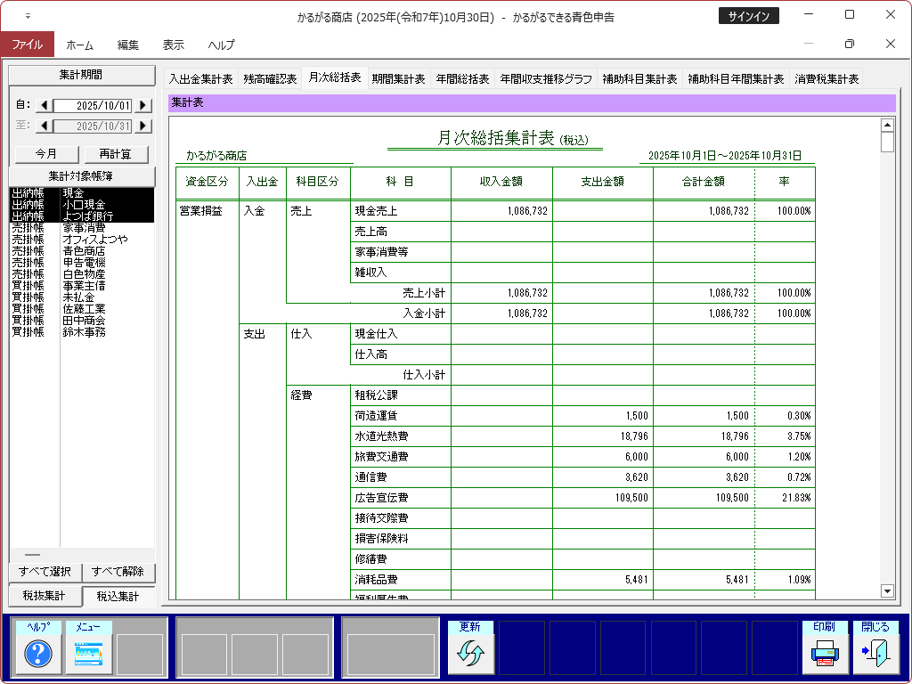Decrease the start date with left arrow
912x684 pixels.
pyautogui.click(x=44, y=106)
